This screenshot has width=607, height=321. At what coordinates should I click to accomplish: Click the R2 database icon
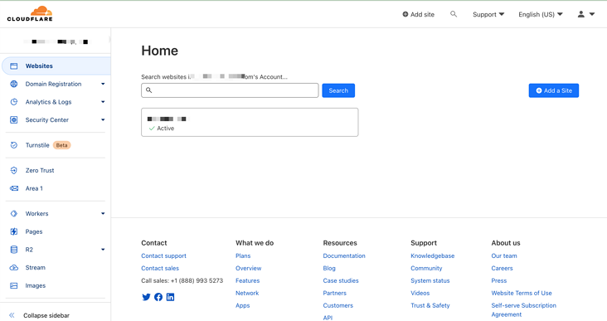[x=14, y=250]
